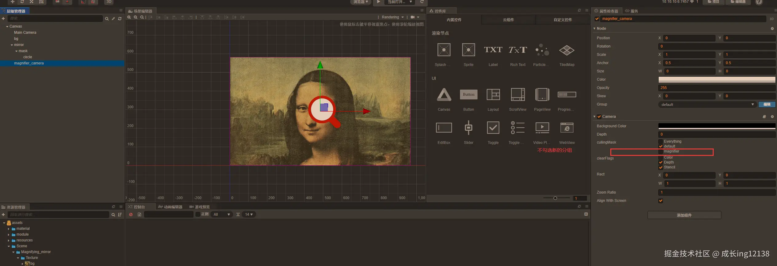Disable the Camera component checkbox

pos(599,117)
